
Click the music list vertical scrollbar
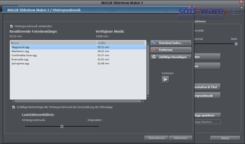coord(148,70)
